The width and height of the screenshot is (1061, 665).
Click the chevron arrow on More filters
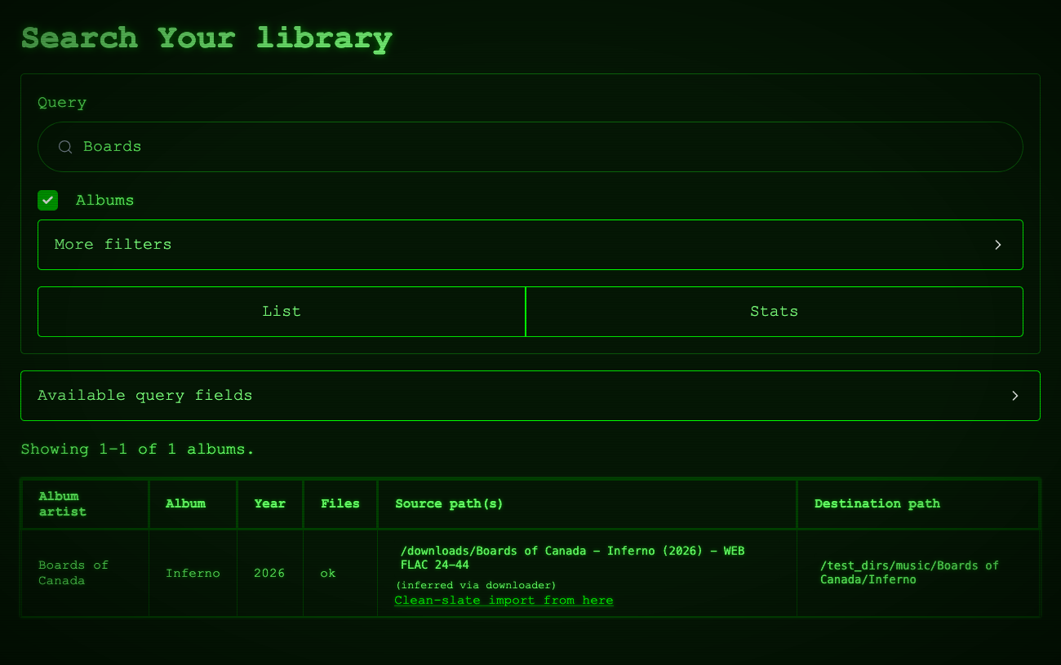[x=998, y=245]
